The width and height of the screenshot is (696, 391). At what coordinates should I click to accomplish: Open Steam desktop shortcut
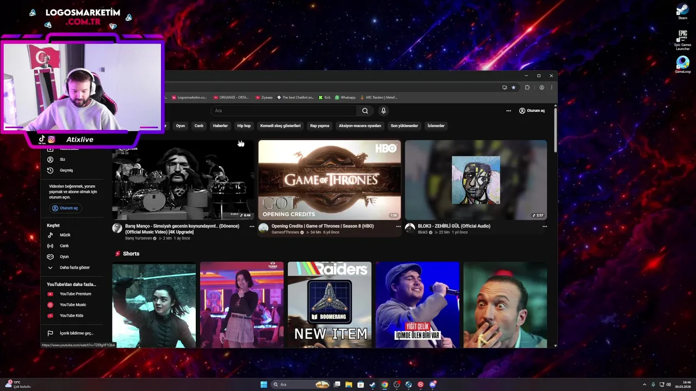(682, 11)
